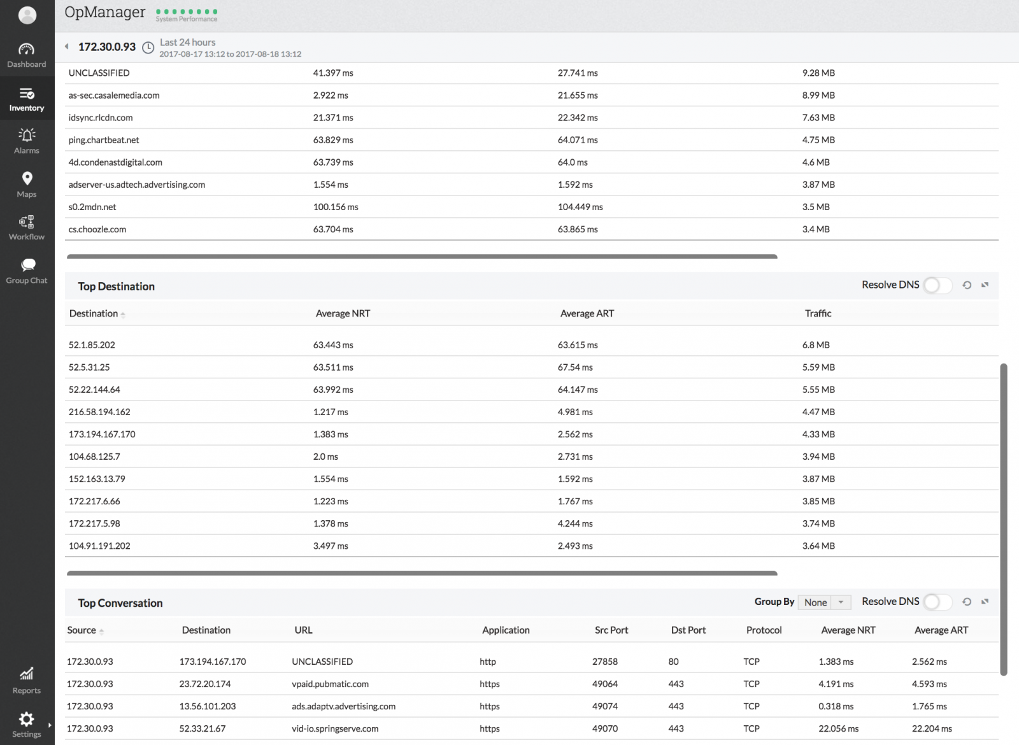
Task: Select the Inventory menu item
Action: coord(27,99)
